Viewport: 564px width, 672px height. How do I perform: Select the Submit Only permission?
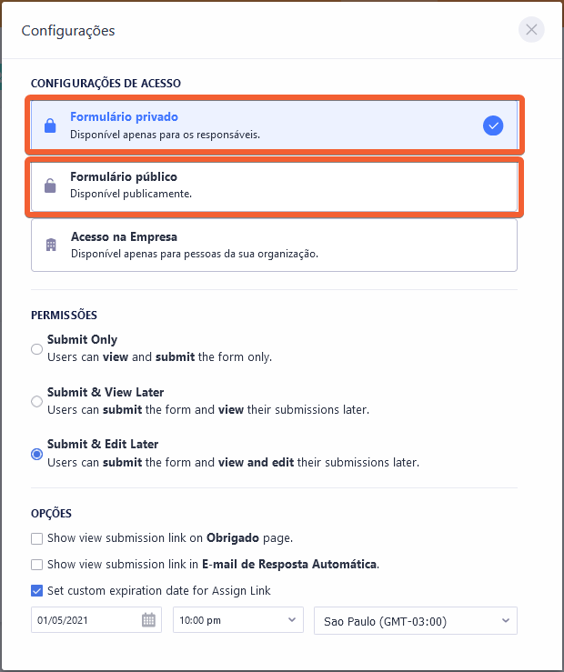[x=37, y=348]
